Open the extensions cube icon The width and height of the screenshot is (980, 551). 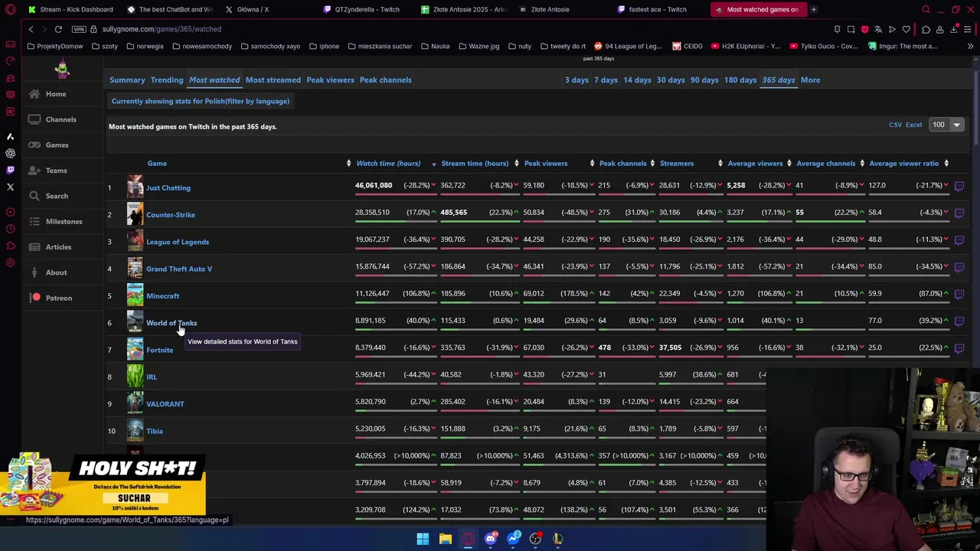(x=926, y=29)
